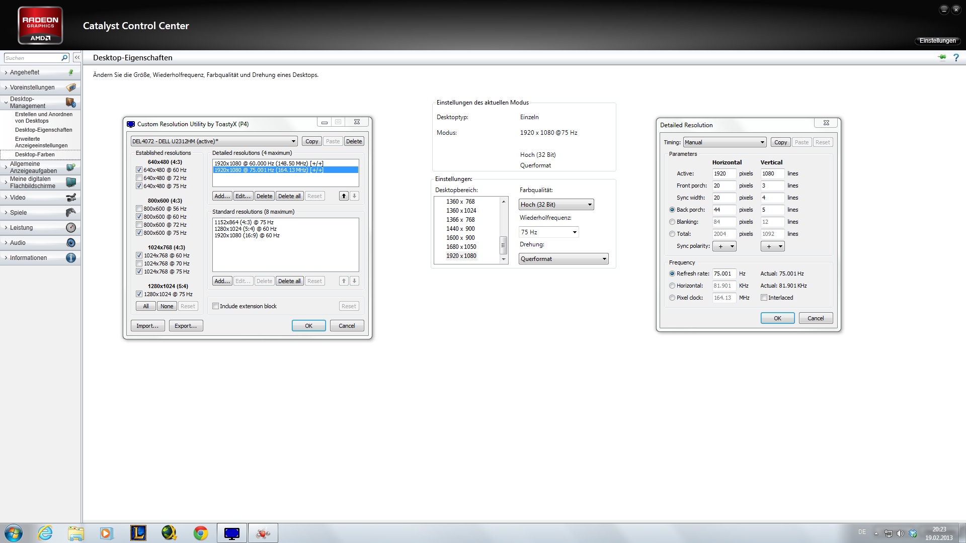Viewport: 966px width, 543px height.
Task: Enable the Interlaced checkbox
Action: point(764,298)
